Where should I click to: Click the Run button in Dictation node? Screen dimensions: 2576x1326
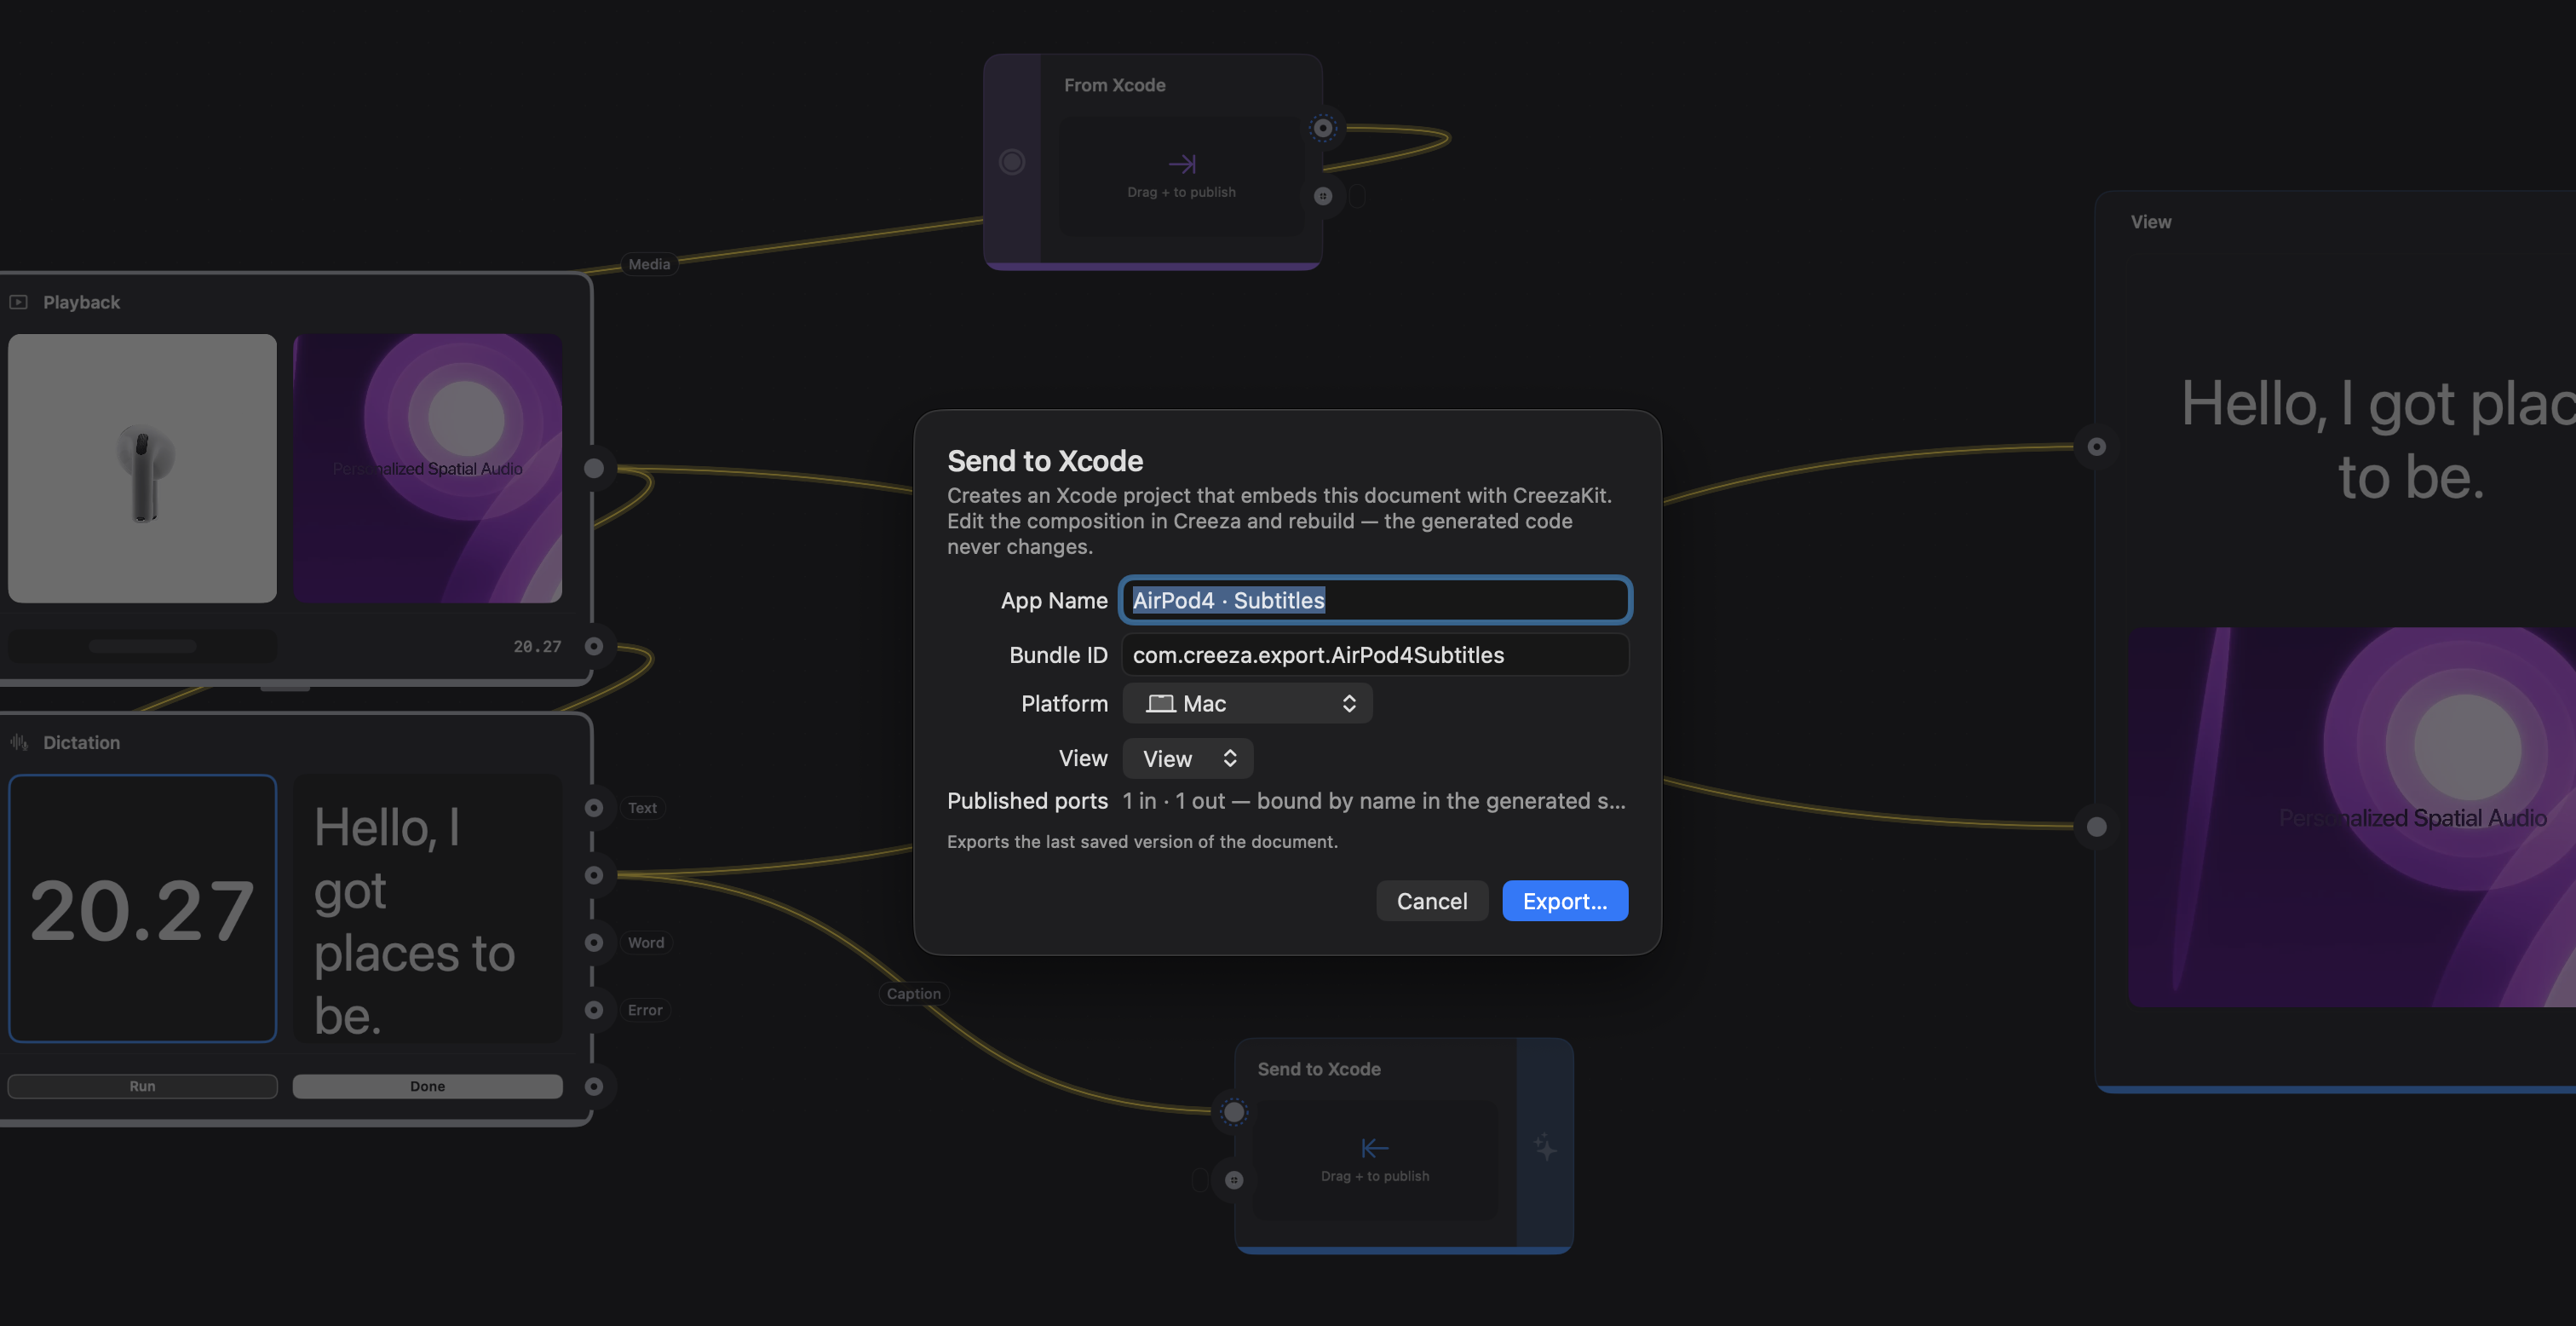[142, 1086]
